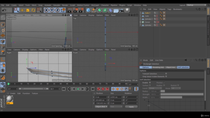
Task: Enable Snap magnet icon
Action: [3, 78]
